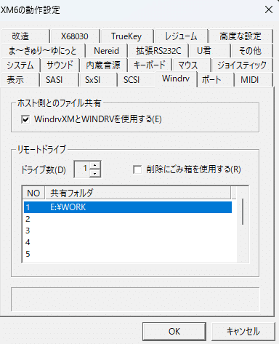Image resolution: width=279 pixels, height=344 pixels.
Task: Click the NO column header
Action: (x=33, y=193)
